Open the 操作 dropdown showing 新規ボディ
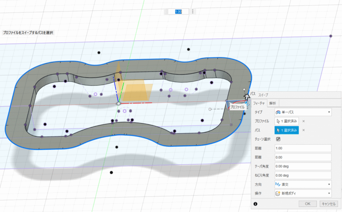This screenshot has height=212, width=342. (x=303, y=193)
